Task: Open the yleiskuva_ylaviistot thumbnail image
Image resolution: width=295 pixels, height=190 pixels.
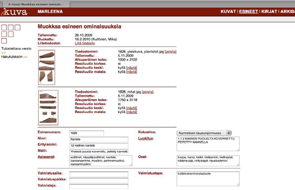Action: 47,67
